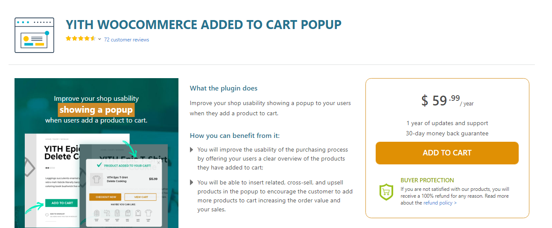Click the orange ADD TO CART button
552x228 pixels.
447,153
